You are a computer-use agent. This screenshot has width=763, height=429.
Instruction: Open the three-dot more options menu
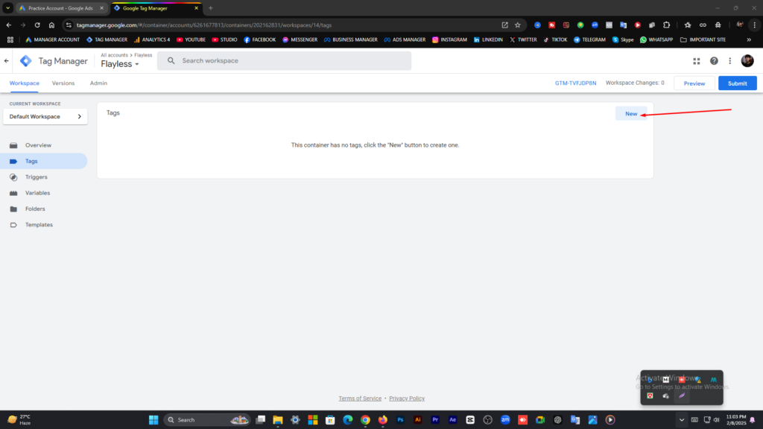point(730,61)
